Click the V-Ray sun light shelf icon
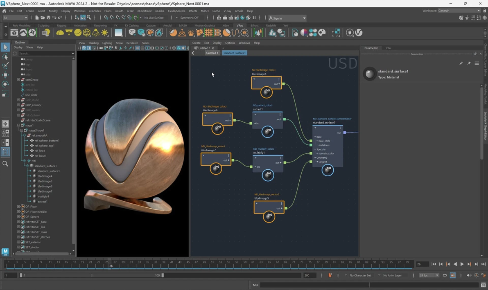488x290 pixels. coord(105,33)
